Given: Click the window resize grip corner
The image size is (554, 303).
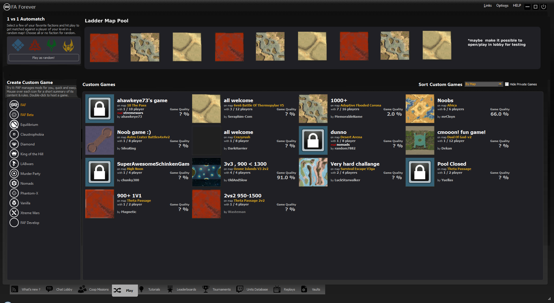Looking at the screenshot, I should [549, 299].
